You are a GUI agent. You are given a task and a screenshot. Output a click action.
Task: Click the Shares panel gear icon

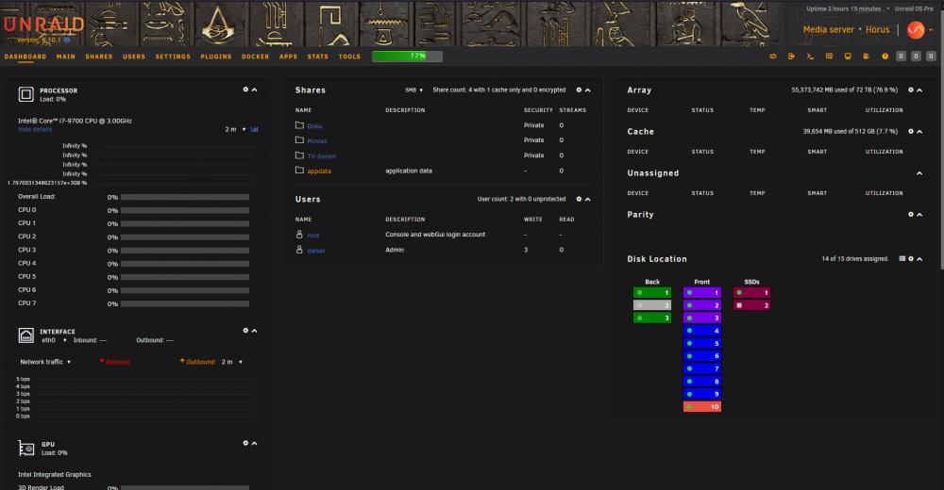point(580,90)
